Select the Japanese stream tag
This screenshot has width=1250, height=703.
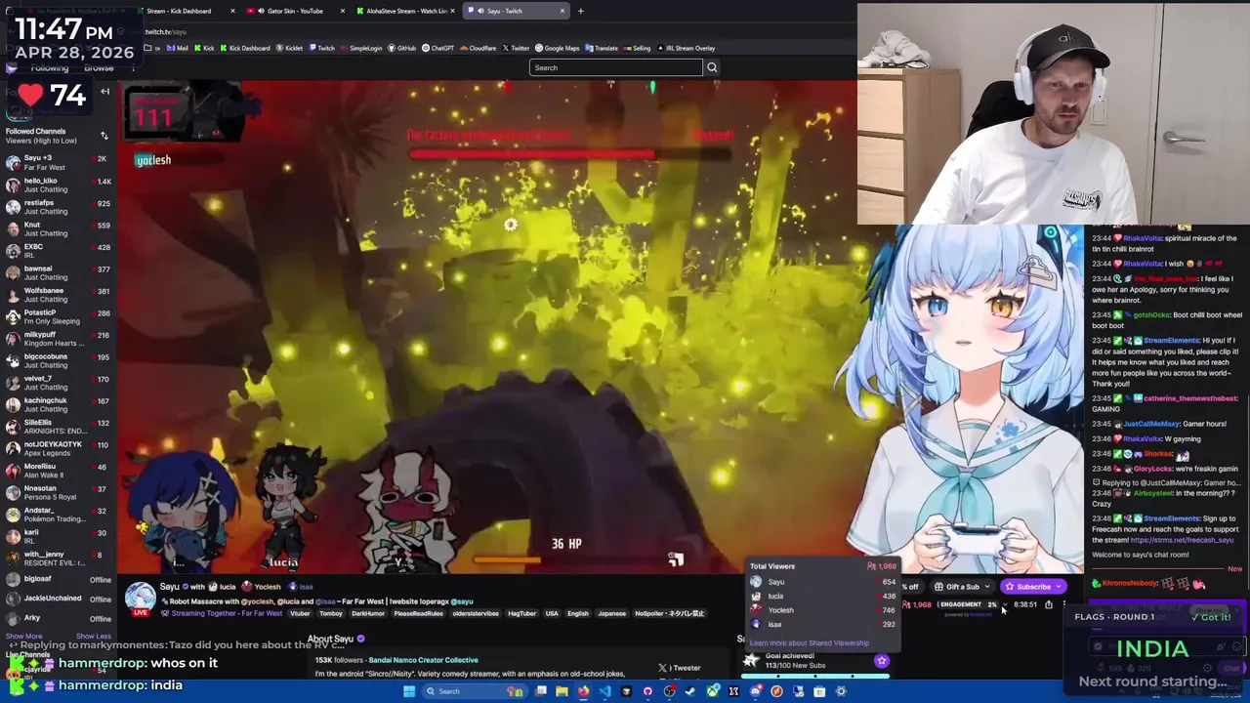(x=611, y=613)
